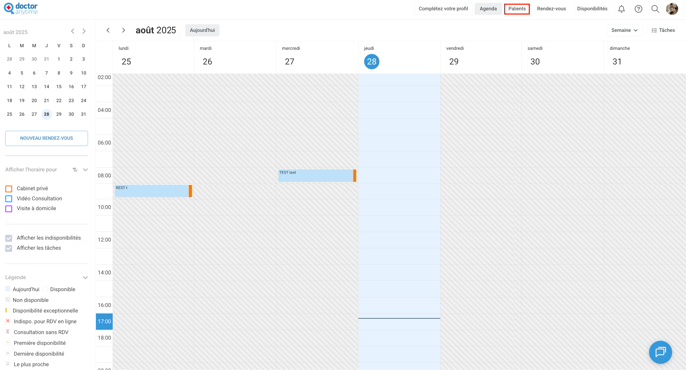686x370 pixels.
Task: Open the Tâches panel
Action: [663, 30]
